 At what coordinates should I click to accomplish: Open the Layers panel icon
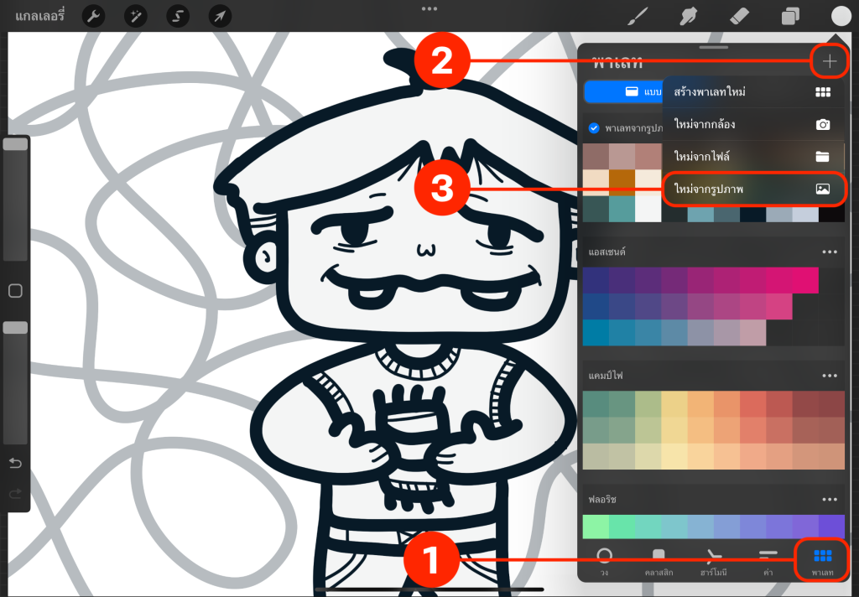point(790,16)
